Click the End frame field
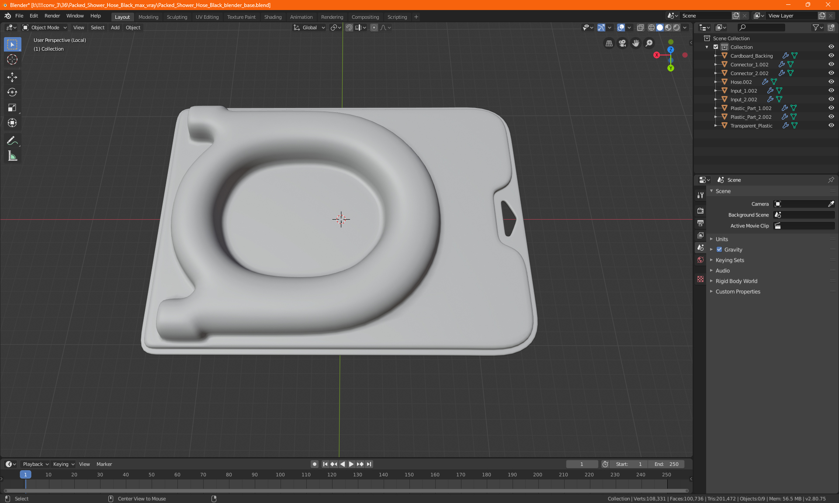Image resolution: width=839 pixels, height=503 pixels. (x=666, y=464)
